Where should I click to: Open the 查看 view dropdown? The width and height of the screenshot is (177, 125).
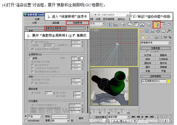[61, 121]
